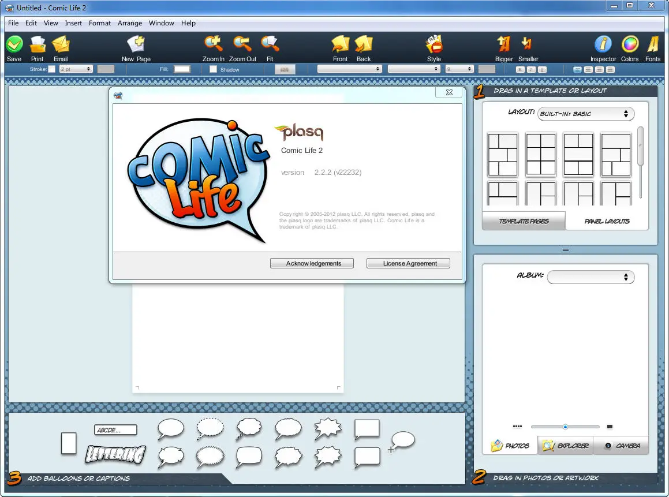
Task: Click the Fit zoom icon
Action: (x=270, y=44)
